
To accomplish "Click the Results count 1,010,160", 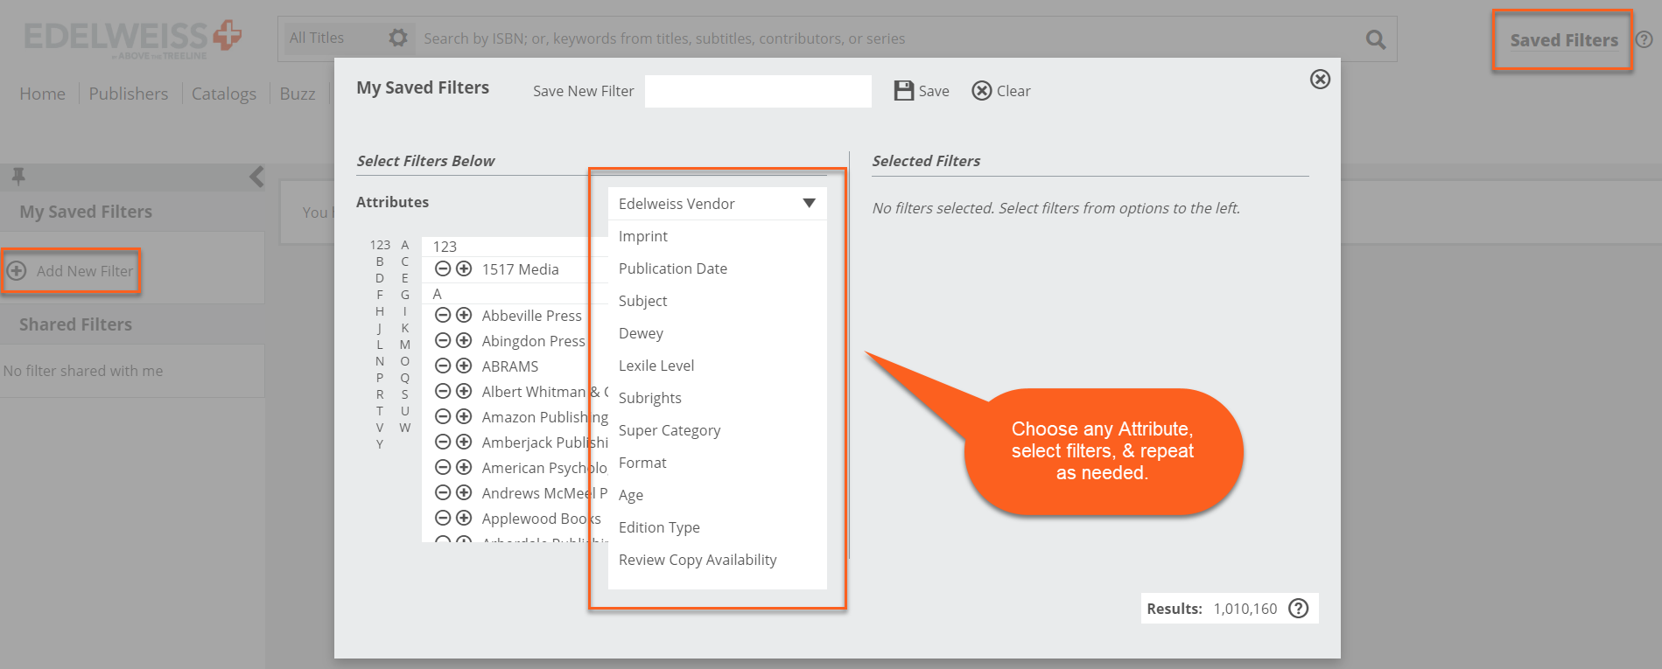I will point(1245,609).
